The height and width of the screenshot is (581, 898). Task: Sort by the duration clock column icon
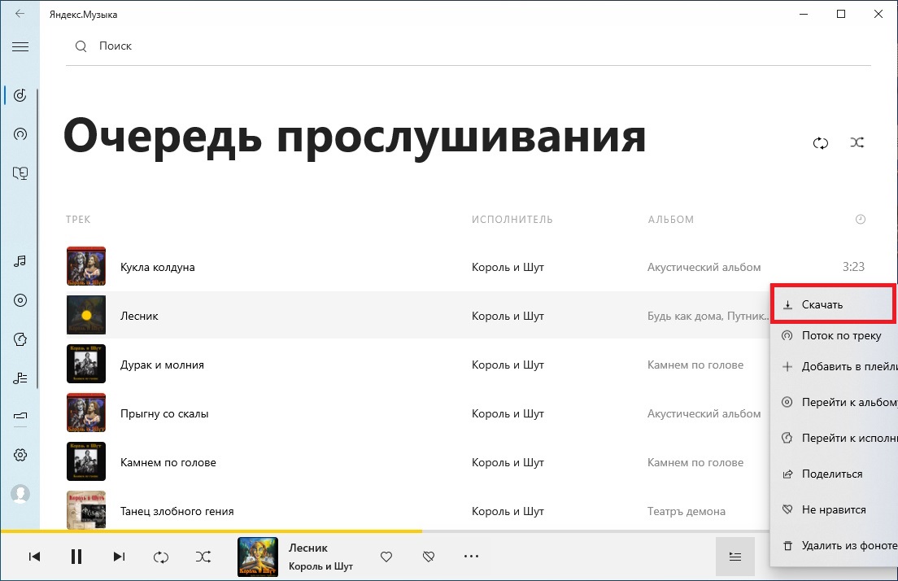pyautogui.click(x=861, y=219)
